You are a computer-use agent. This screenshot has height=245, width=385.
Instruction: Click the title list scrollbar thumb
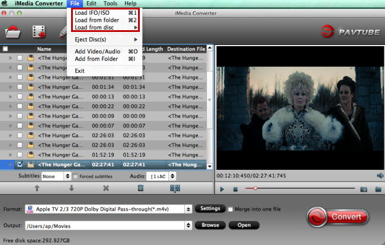point(210,100)
